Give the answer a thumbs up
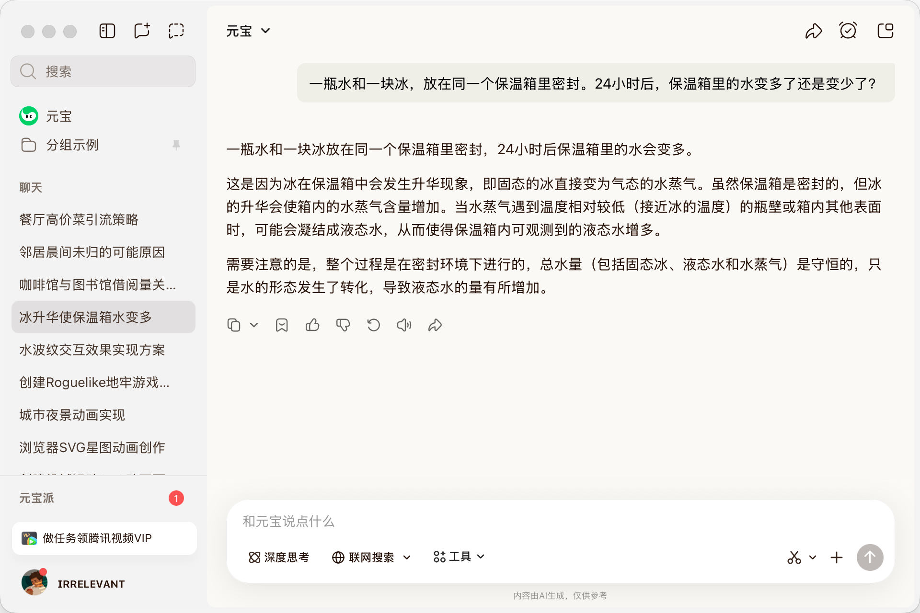Screen dimensions: 920x613 click(x=312, y=325)
